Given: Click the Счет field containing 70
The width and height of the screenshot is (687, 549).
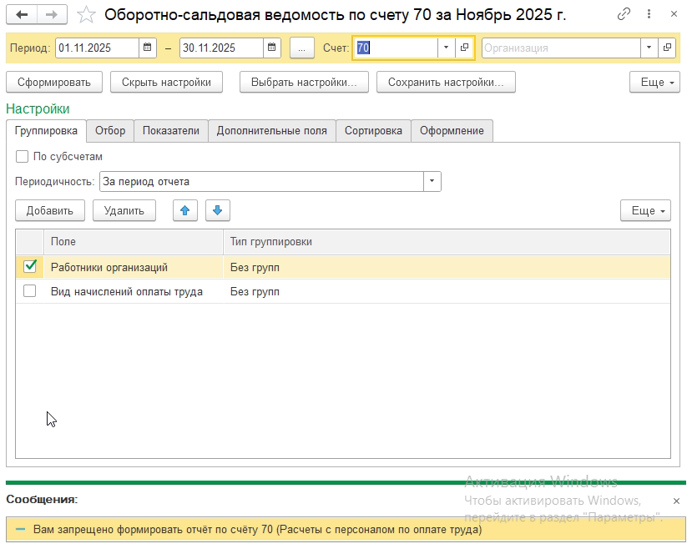Looking at the screenshot, I should coord(395,48).
